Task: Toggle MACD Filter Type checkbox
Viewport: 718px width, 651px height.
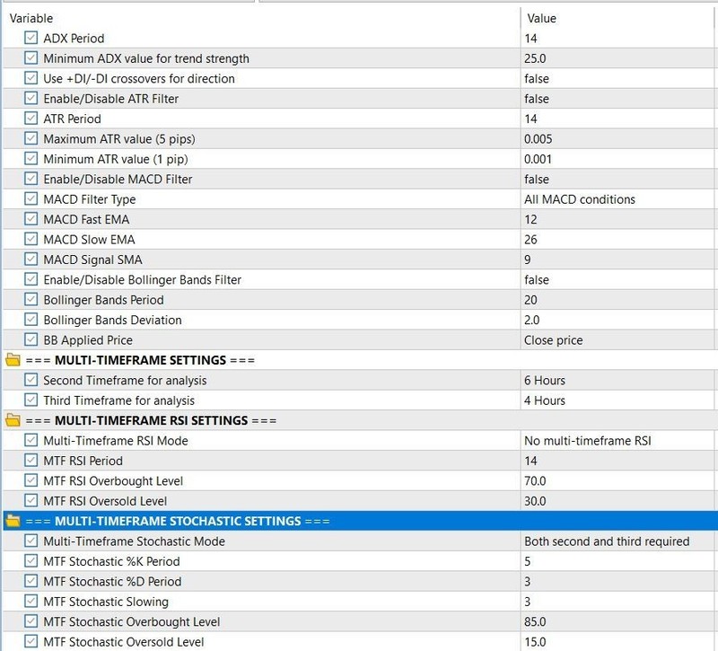Action: point(31,198)
